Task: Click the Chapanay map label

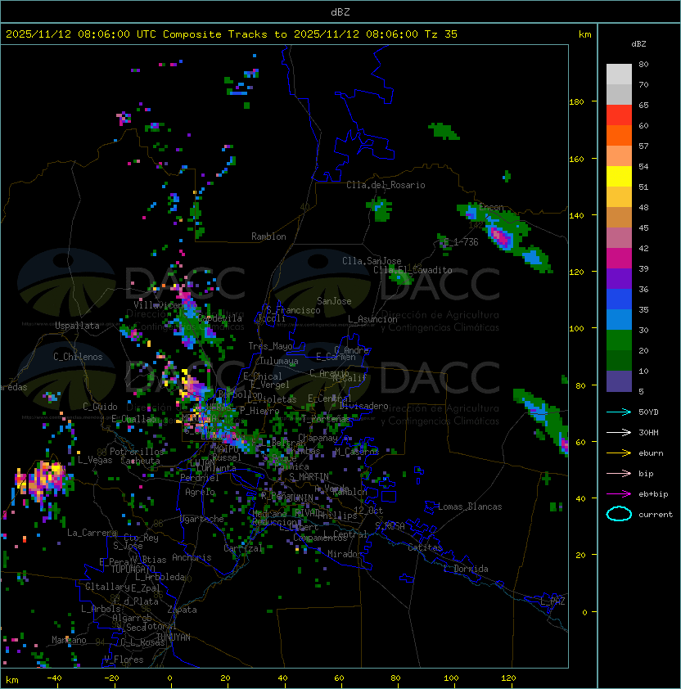Action: 318,438
